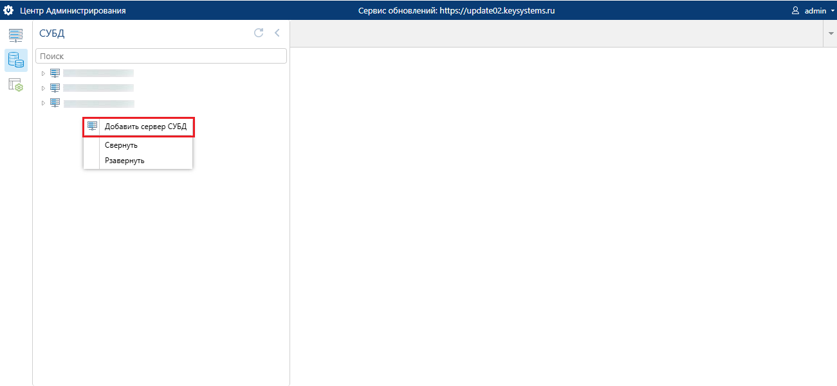The width and height of the screenshot is (837, 386).
Task: Select the database (СУБД) sidebar icon
Action: tap(15, 60)
